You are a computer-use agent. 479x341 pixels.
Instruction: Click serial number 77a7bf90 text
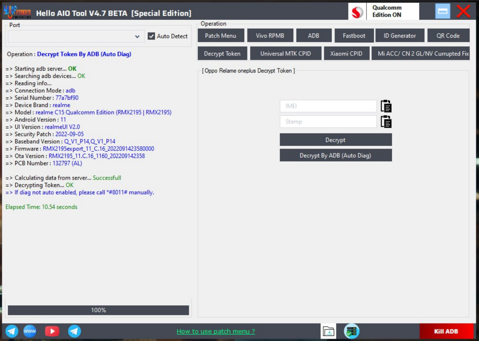(x=67, y=98)
